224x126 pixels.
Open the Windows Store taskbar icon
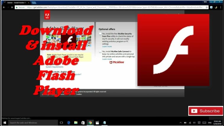click(x=83, y=123)
